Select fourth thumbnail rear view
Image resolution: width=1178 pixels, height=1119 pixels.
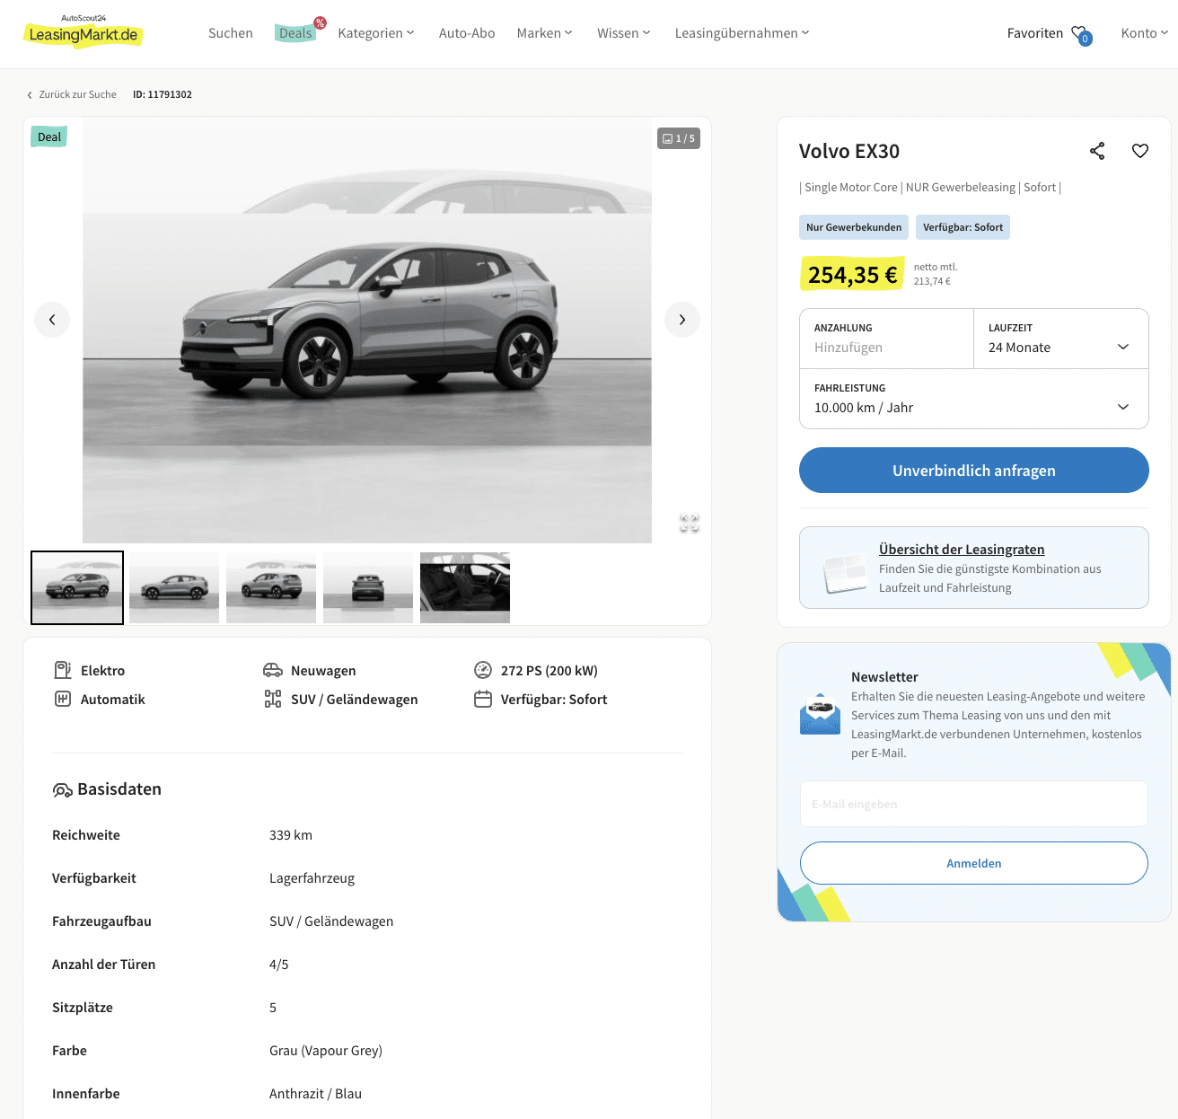pyautogui.click(x=368, y=587)
